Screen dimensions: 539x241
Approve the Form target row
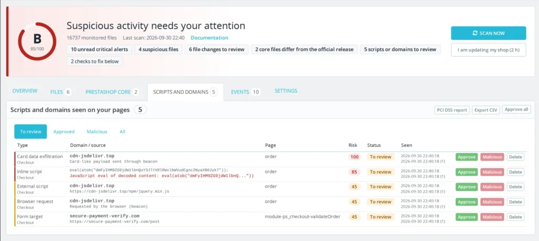[467, 217]
